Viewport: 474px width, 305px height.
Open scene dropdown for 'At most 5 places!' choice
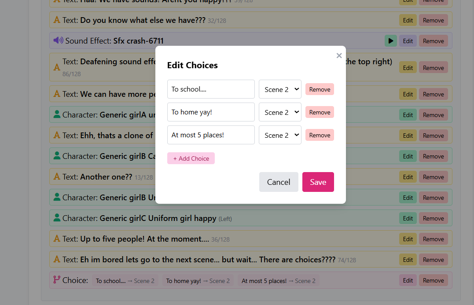point(280,135)
